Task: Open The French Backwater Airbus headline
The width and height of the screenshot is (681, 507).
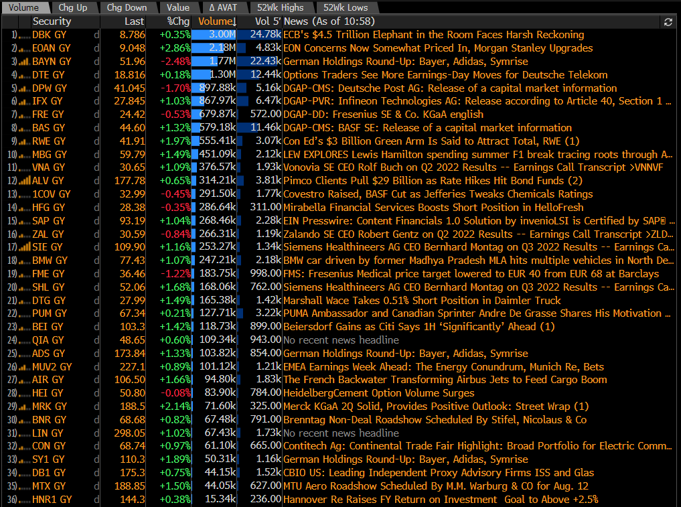Action: (445, 380)
